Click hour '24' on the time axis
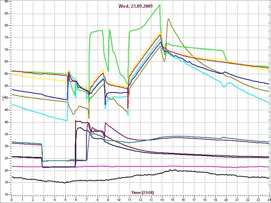Screen dimensions: 271x203 pos(269,200)
